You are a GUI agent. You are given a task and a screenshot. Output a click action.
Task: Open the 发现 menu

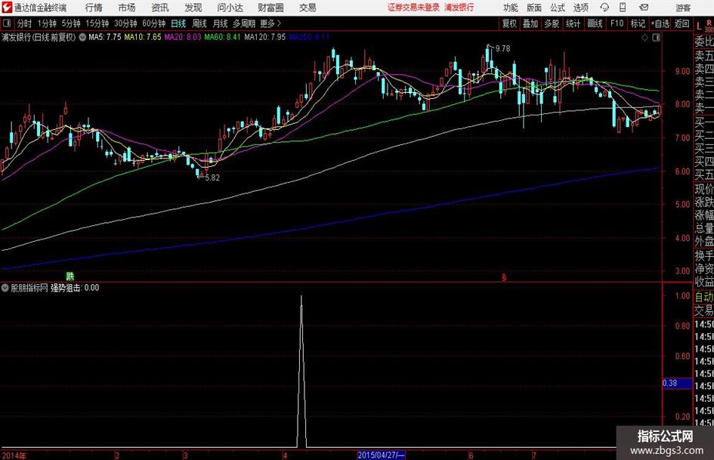pyautogui.click(x=193, y=8)
